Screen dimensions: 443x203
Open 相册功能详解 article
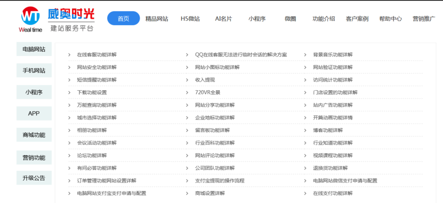pos(92,130)
